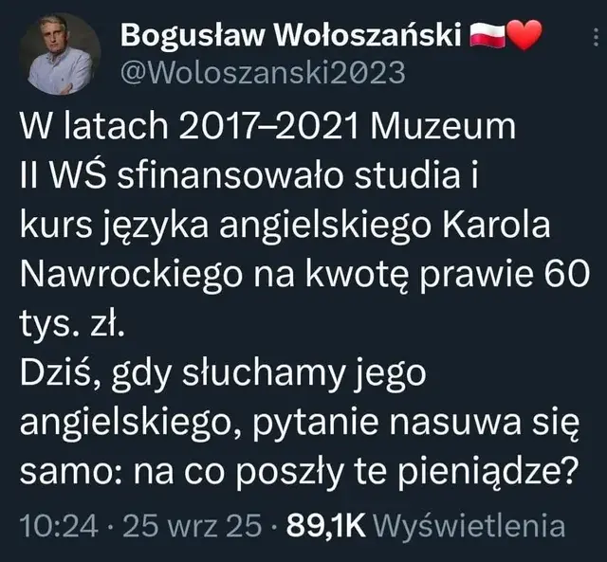Click the phrase kurs języka angielskiego
Viewport: 607px width, 562px height.
(x=226, y=227)
